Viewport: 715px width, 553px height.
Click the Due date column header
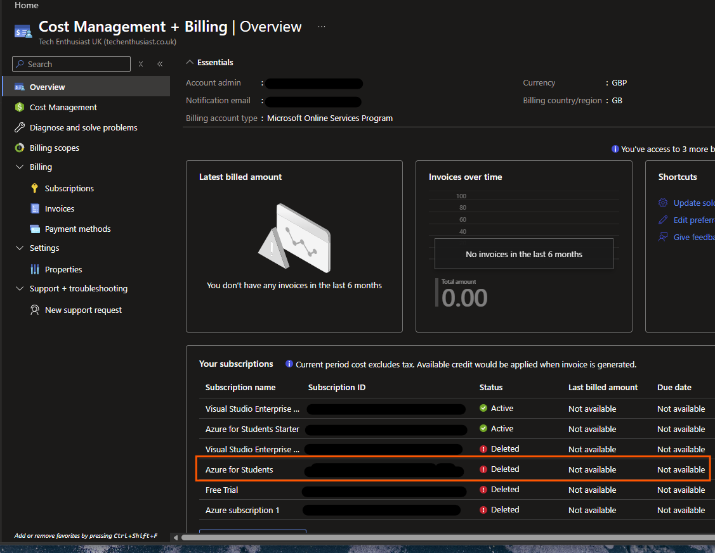674,387
